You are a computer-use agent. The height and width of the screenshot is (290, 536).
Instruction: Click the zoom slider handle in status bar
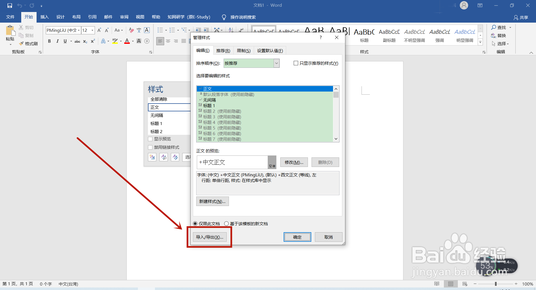pyautogui.click(x=496, y=284)
